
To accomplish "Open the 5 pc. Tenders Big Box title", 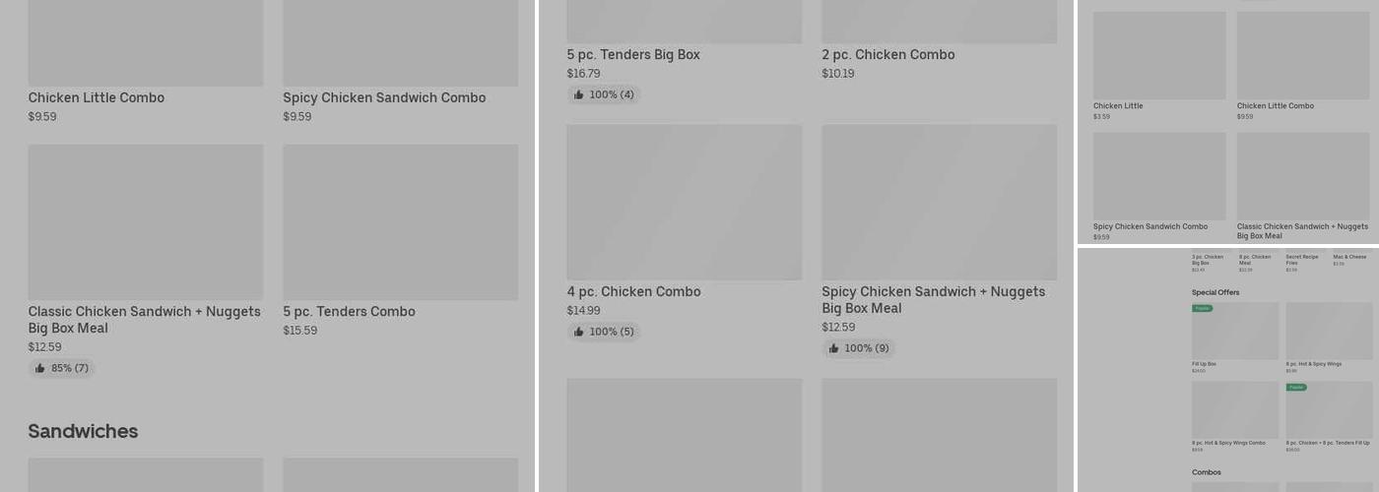I will (633, 55).
